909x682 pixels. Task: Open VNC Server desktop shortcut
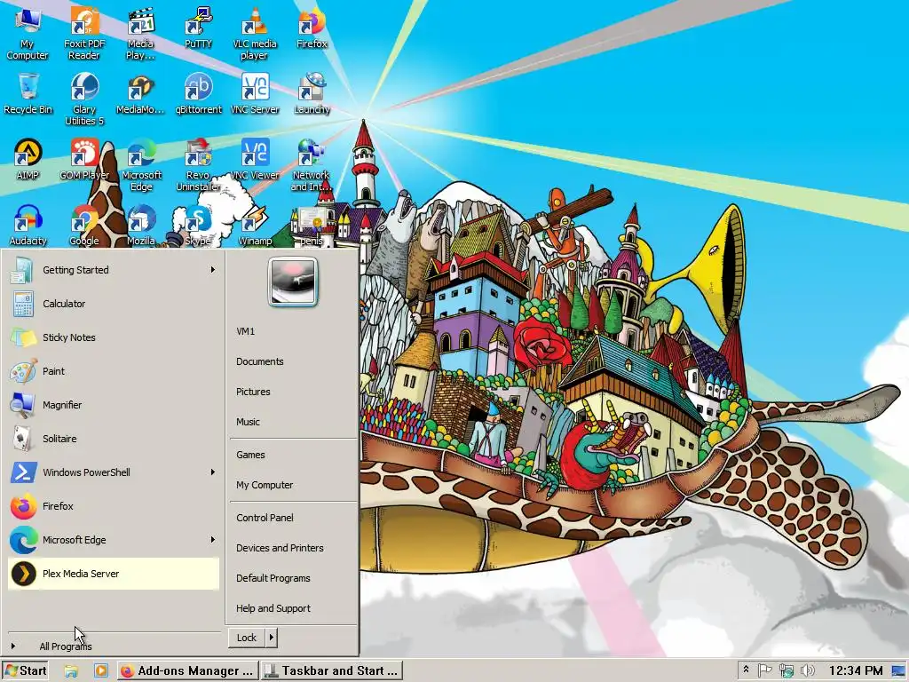(254, 93)
